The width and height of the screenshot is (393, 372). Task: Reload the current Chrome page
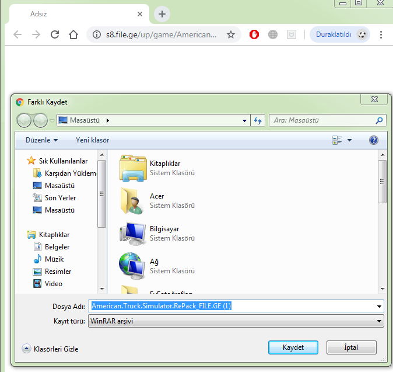55,34
